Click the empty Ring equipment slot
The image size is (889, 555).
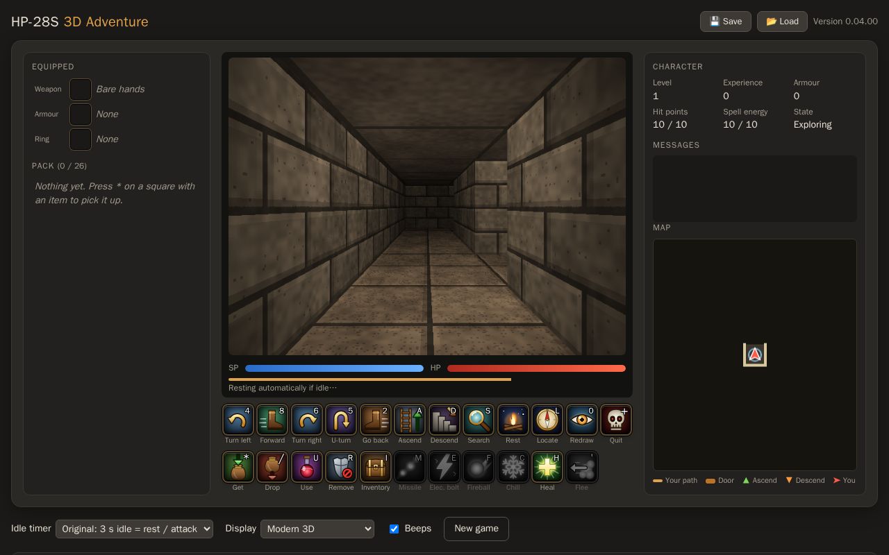point(81,139)
